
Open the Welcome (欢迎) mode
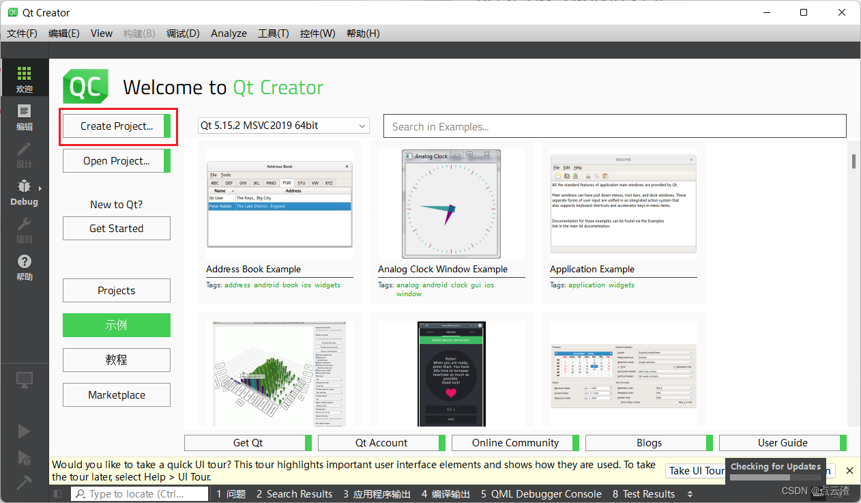tap(25, 79)
